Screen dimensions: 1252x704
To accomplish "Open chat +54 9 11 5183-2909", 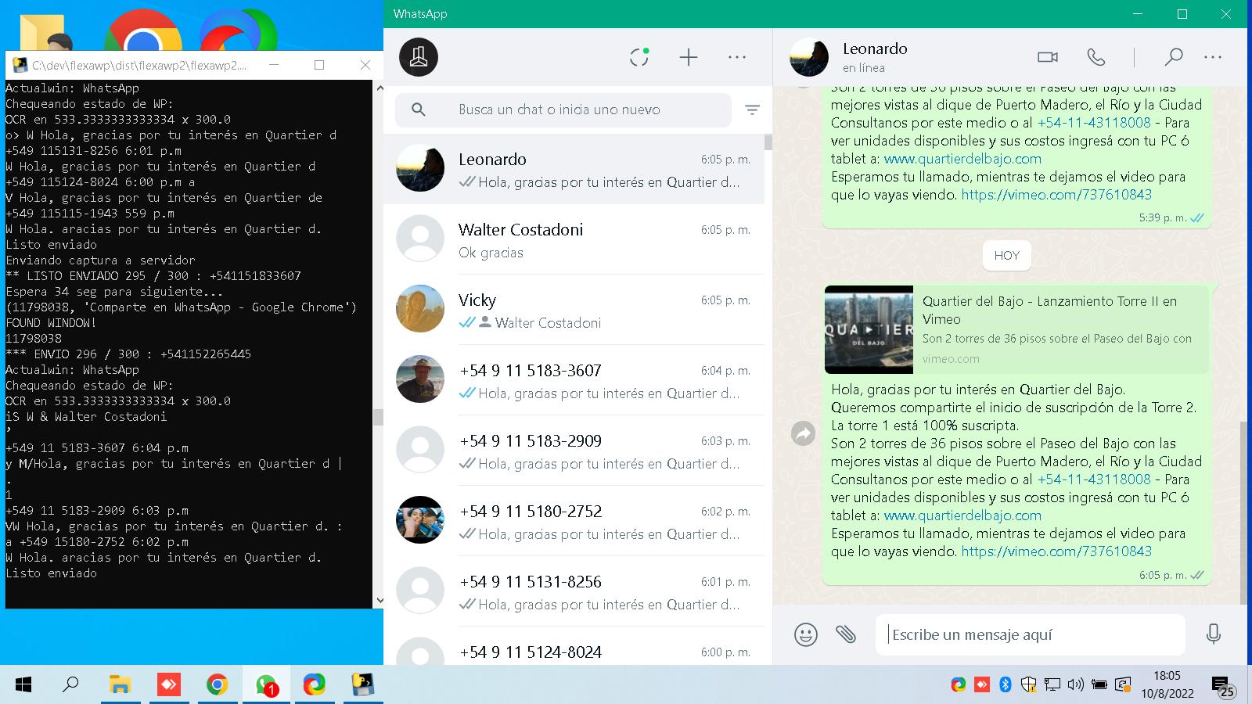I will [x=574, y=451].
